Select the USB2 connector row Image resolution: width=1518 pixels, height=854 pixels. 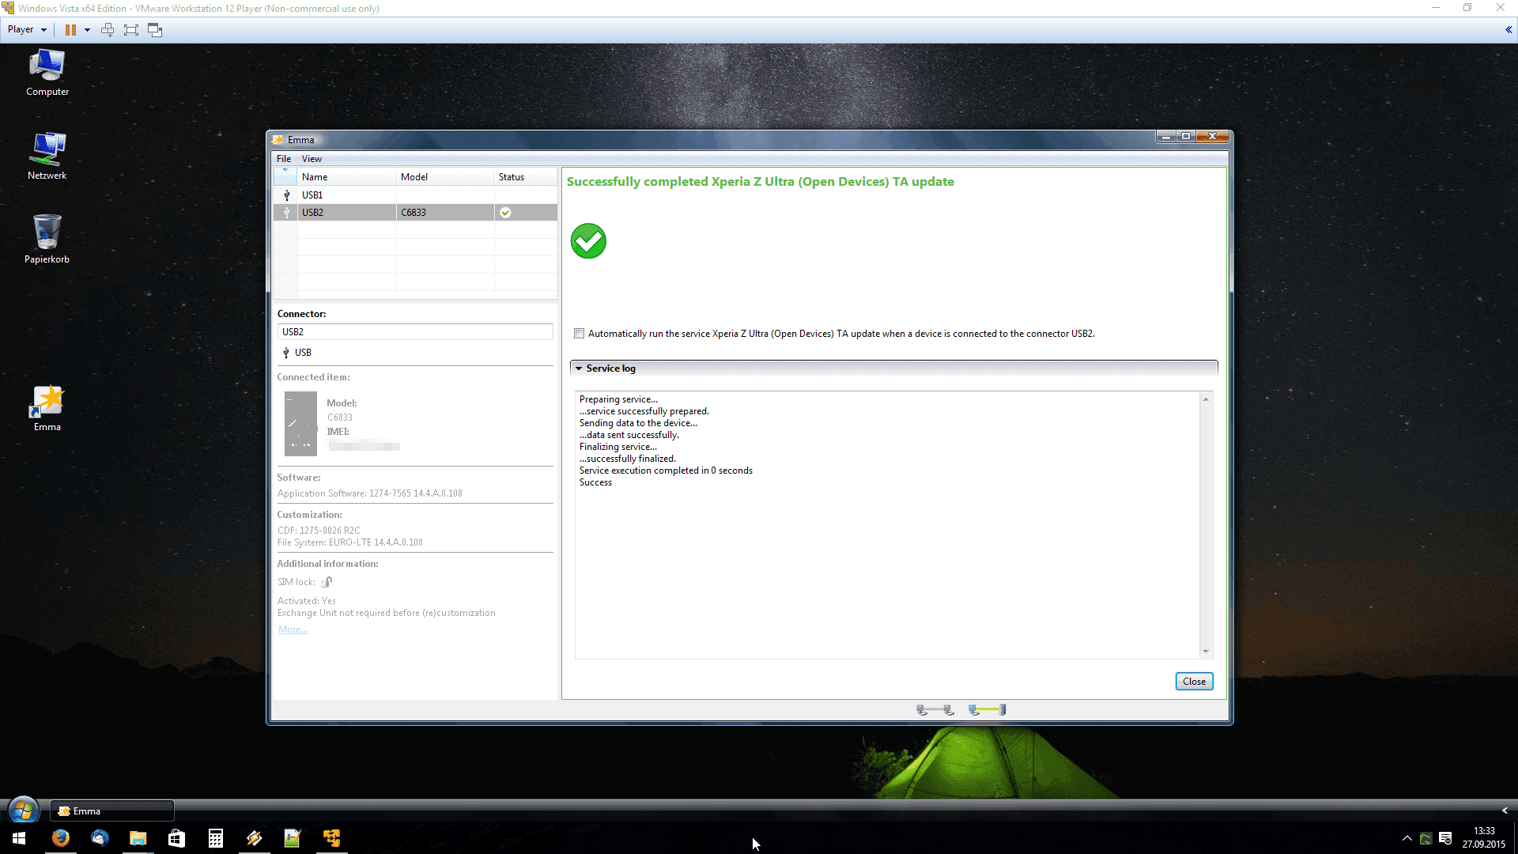click(x=415, y=213)
